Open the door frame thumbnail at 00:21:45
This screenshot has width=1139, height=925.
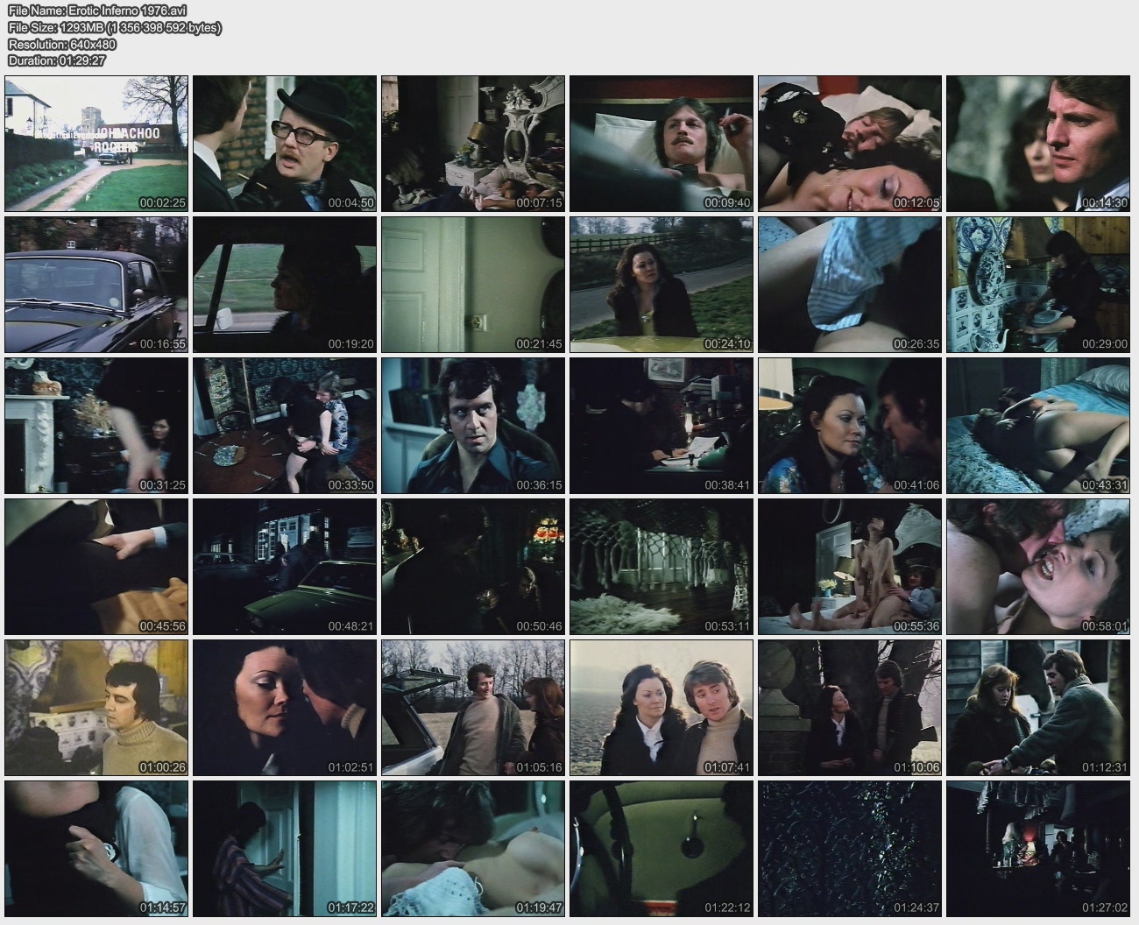(473, 285)
